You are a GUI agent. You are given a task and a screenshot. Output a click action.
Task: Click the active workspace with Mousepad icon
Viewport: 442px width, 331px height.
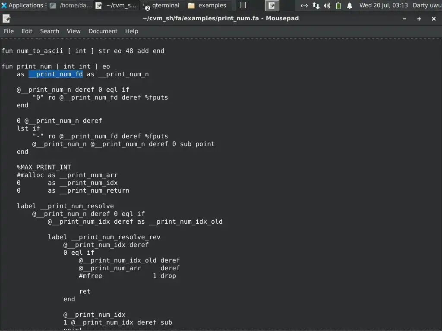(272, 6)
